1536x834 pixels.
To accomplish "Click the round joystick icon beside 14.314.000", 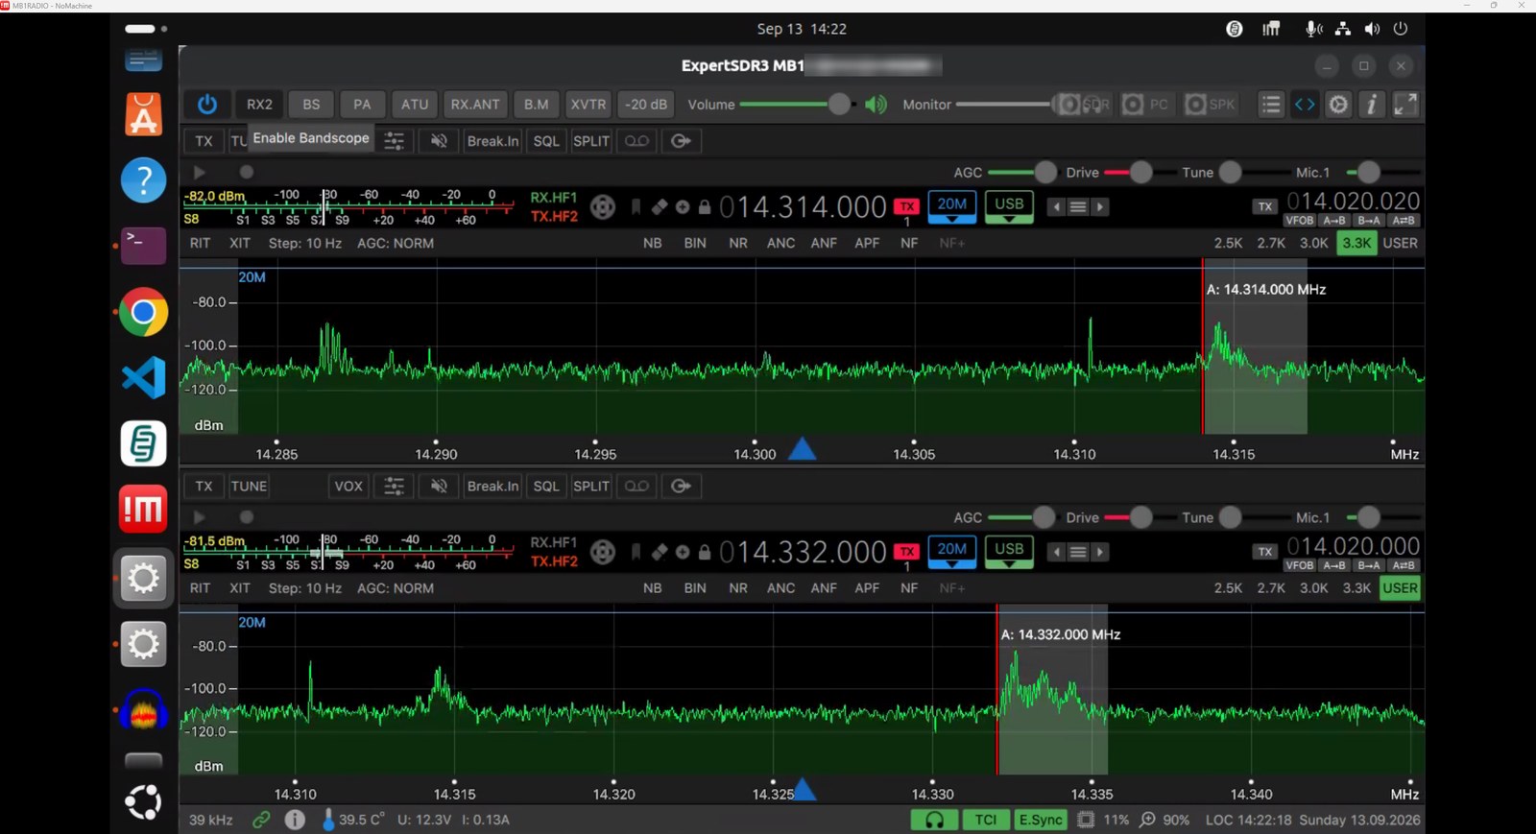I will coord(603,206).
